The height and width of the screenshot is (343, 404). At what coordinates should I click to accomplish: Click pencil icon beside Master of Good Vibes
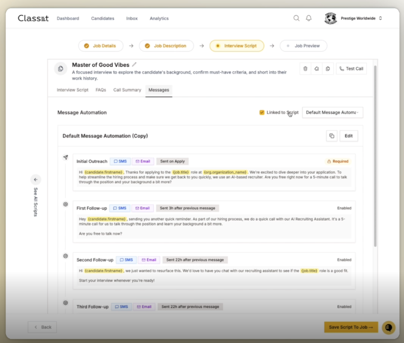click(x=134, y=65)
